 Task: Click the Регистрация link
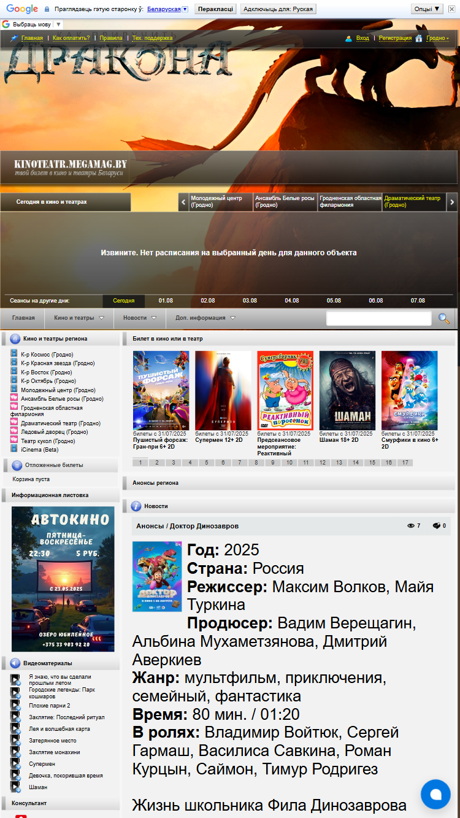pos(395,38)
